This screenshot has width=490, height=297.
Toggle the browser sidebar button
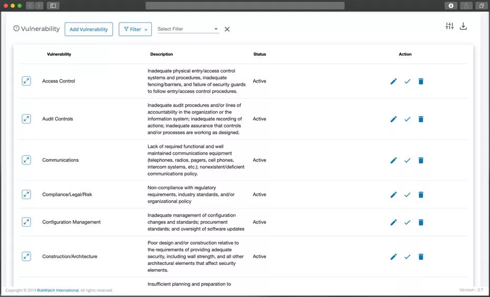53,6
